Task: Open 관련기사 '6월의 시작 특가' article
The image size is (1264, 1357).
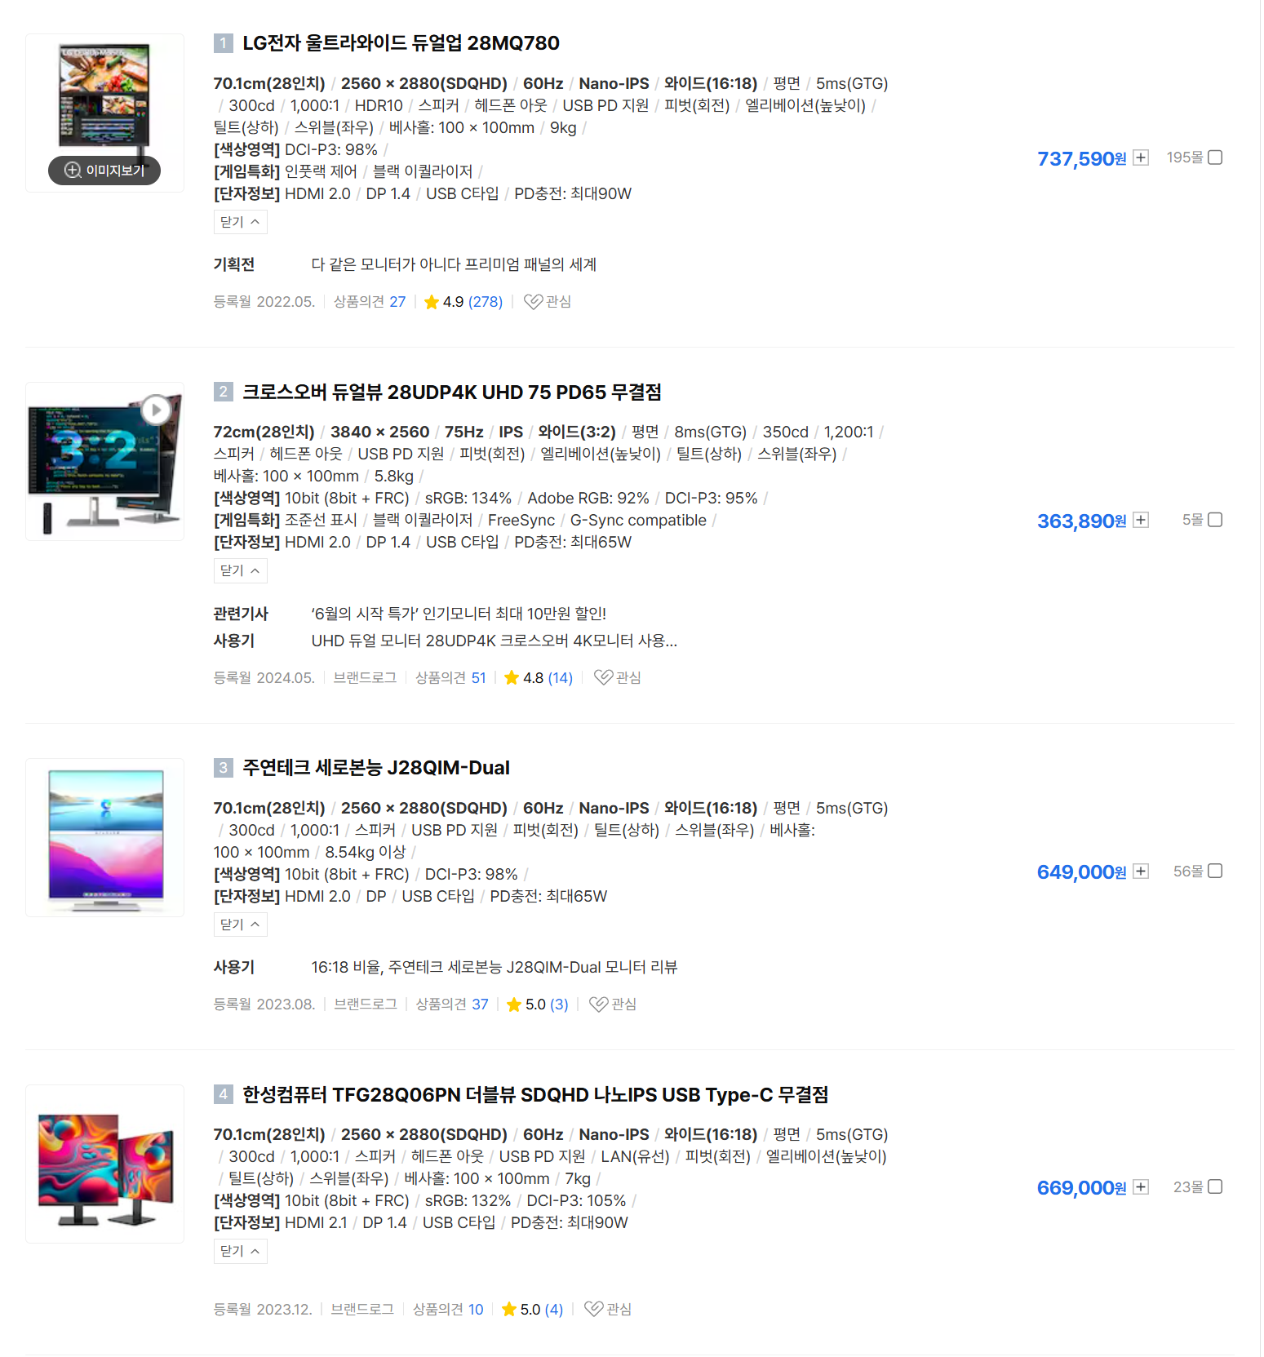Action: click(459, 614)
